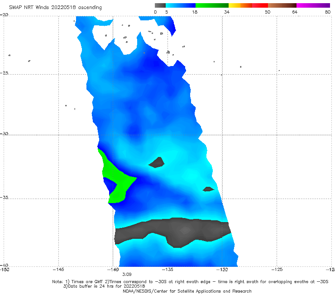Click the colorbar label '64'
Image resolution: width=335 pixels, height=294 pixels.
click(295, 12)
